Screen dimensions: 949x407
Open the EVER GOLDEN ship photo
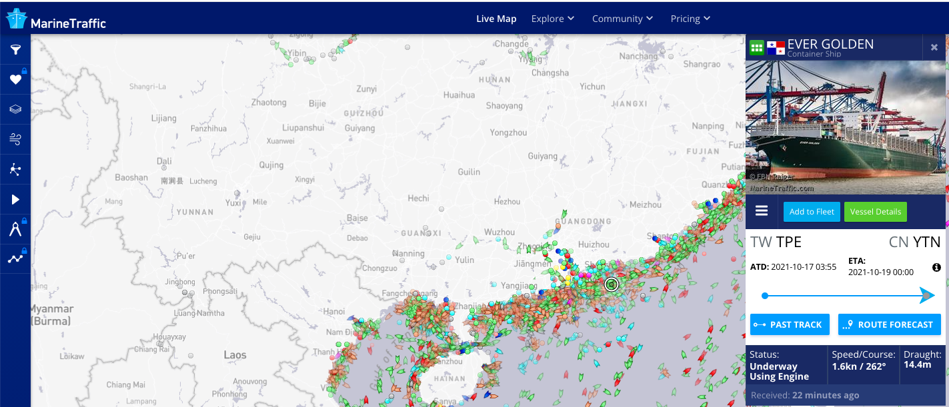click(x=846, y=127)
